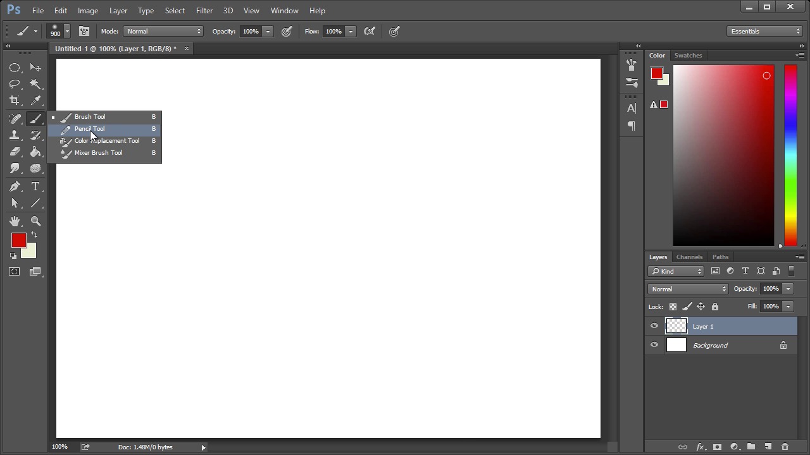Click the red foreground color swatch

point(18,240)
